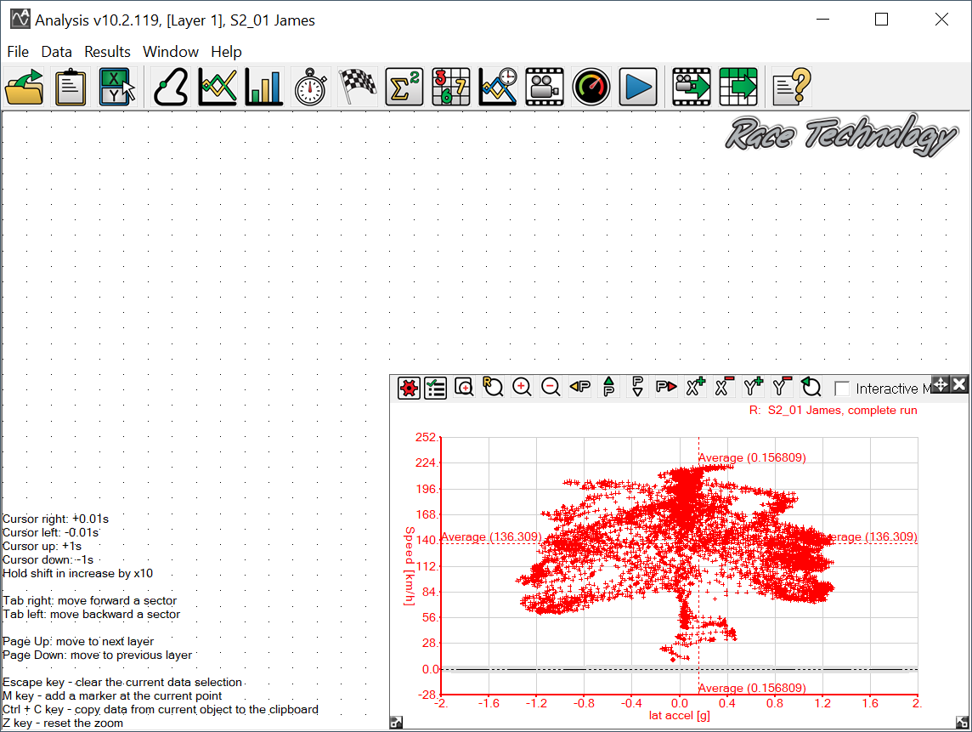Open the Window menu

coord(170,52)
